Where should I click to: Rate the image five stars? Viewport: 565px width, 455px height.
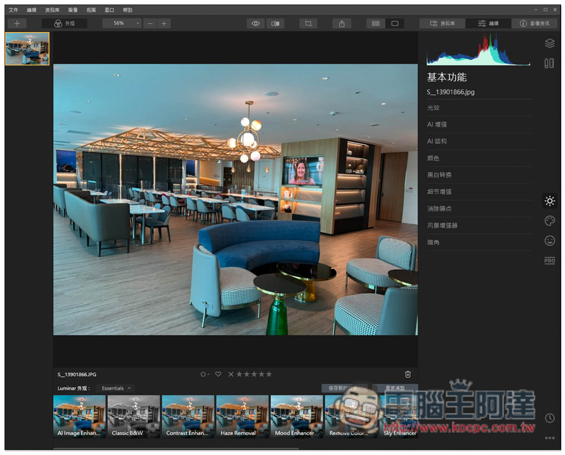(269, 374)
